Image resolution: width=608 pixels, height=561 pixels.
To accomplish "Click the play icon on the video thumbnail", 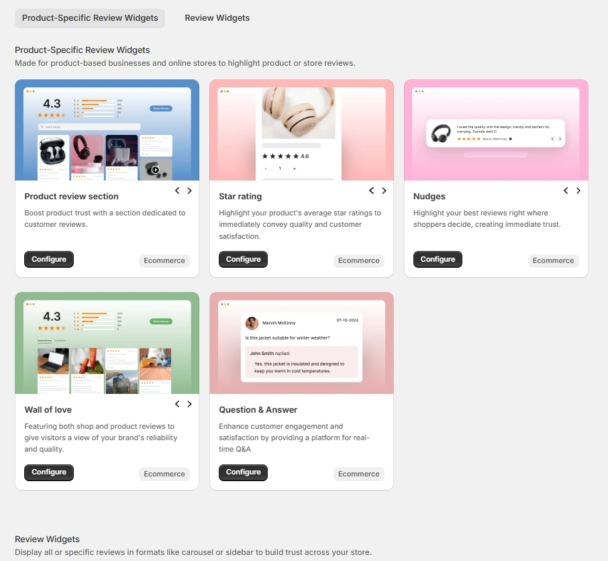I will pos(155,170).
